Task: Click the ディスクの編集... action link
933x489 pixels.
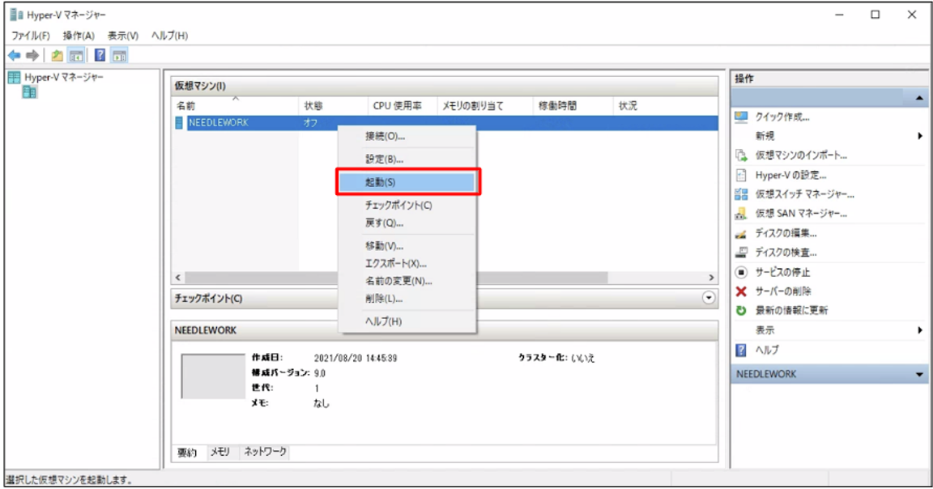Action: click(x=786, y=233)
